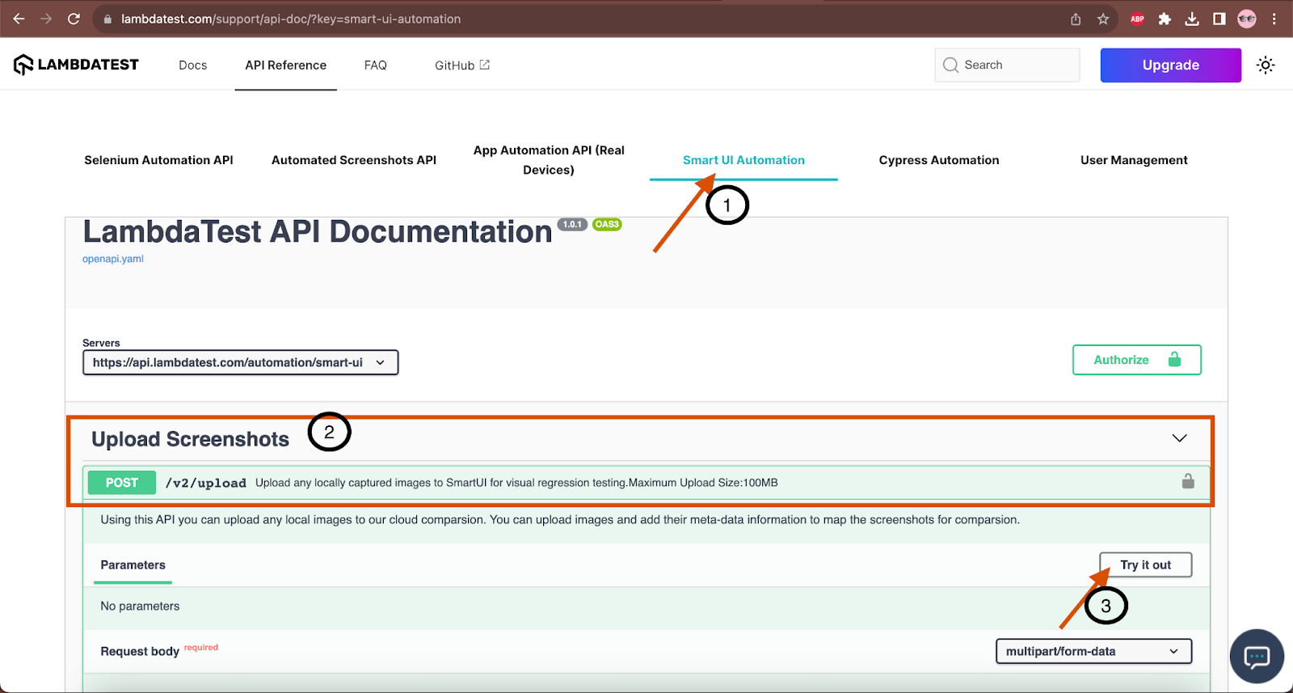Open the Servers URL dropdown

pos(241,362)
